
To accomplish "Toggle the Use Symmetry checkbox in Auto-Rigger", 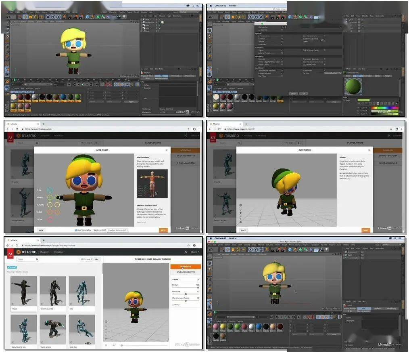I will pos(76,230).
